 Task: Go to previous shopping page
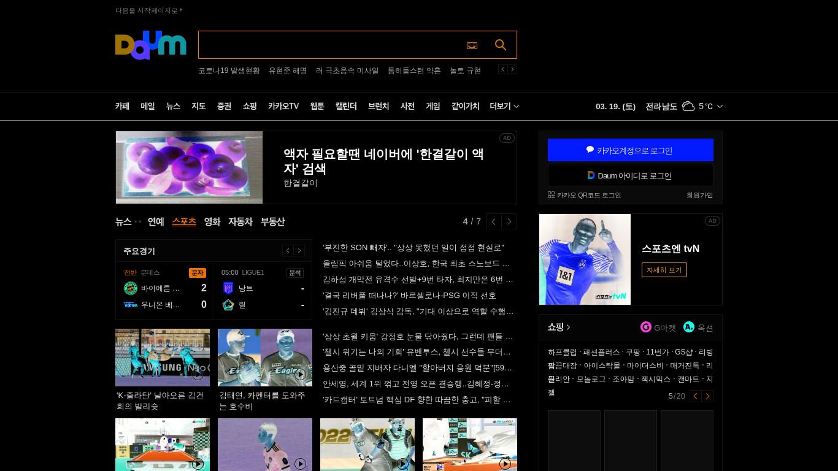coord(695,396)
